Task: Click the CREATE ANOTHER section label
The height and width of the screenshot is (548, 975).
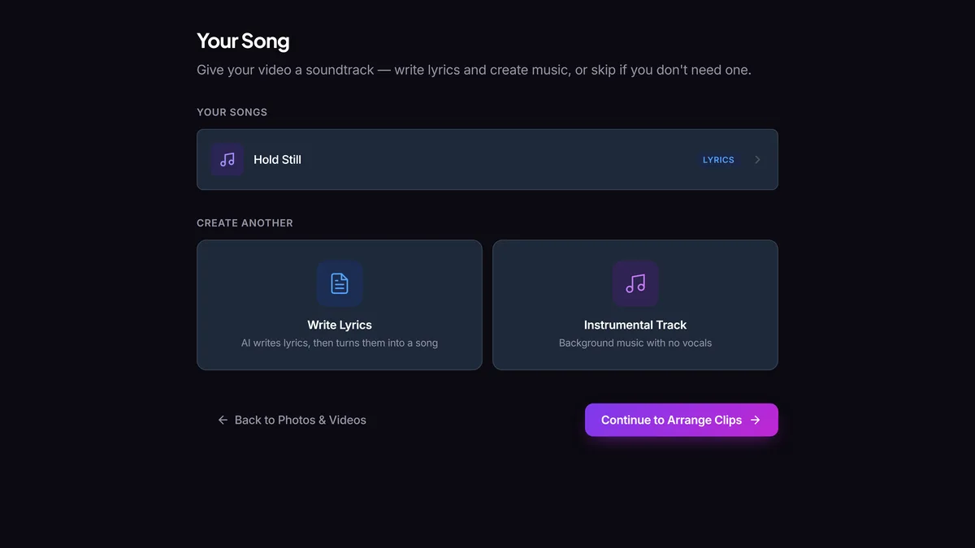Action: pos(245,222)
